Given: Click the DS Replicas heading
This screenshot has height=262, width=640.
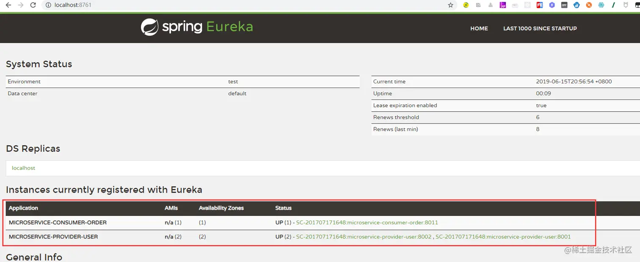Looking at the screenshot, I should point(33,149).
